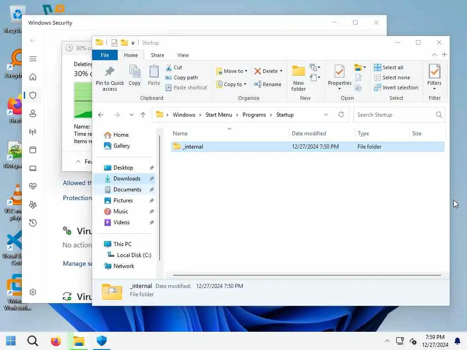Viewport: 467px width, 350px height.
Task: Cut the selected item
Action: tap(174, 67)
